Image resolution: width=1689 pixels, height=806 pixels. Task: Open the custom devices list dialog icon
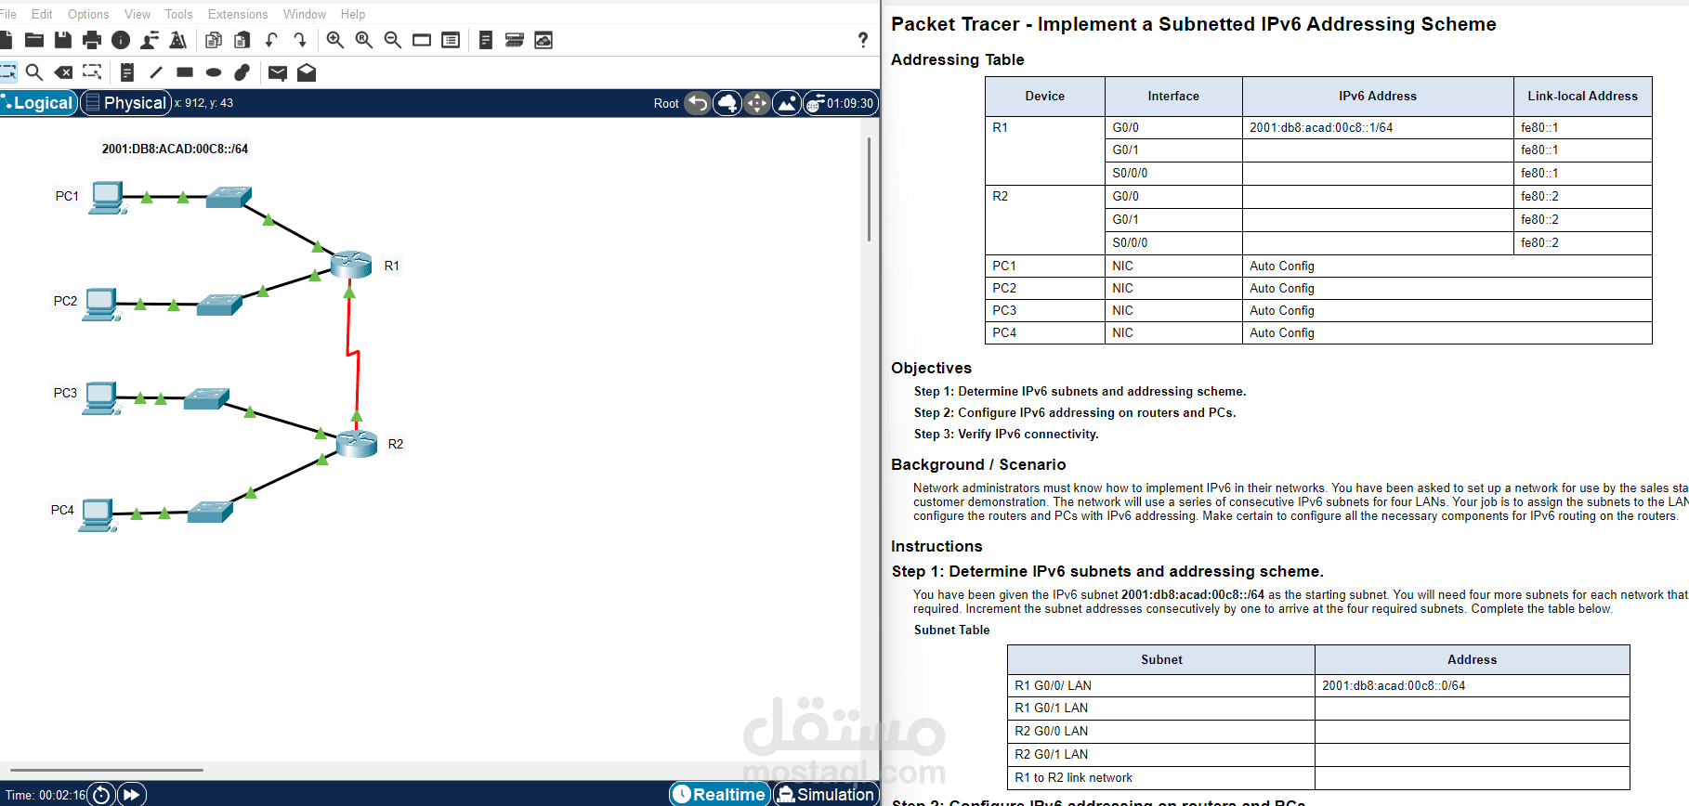click(x=451, y=40)
